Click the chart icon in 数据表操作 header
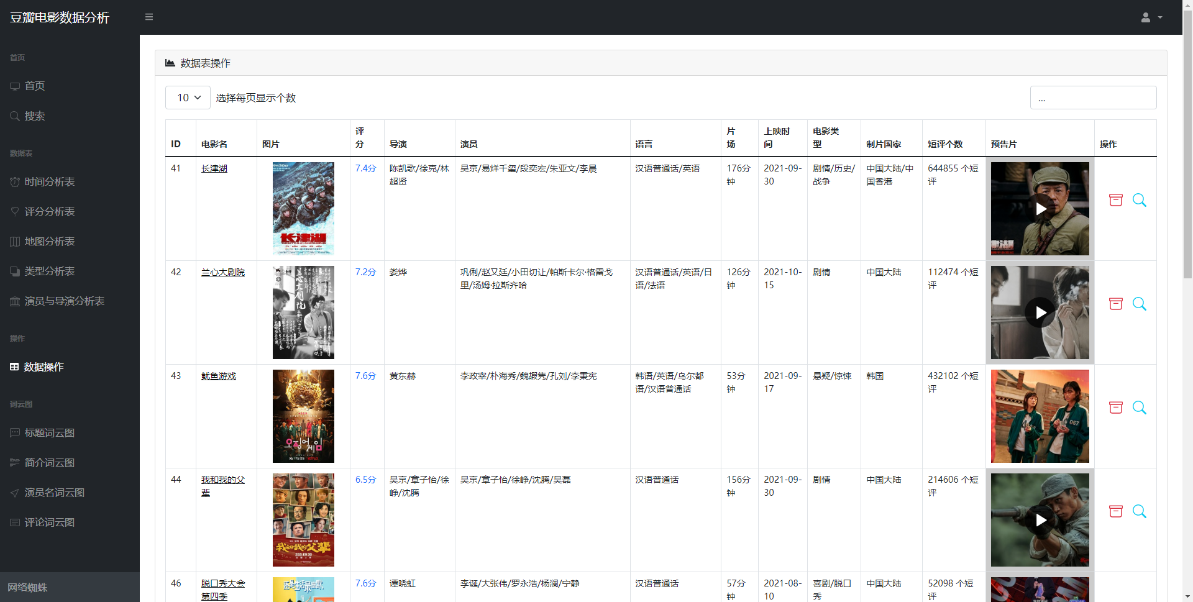 coord(170,63)
